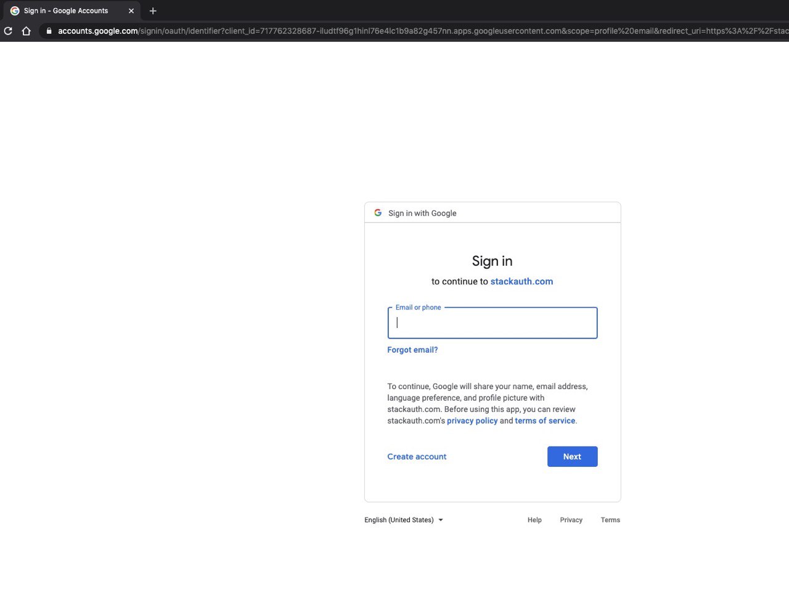Focus the Email or phone field
The height and width of the screenshot is (600, 789).
tap(493, 323)
